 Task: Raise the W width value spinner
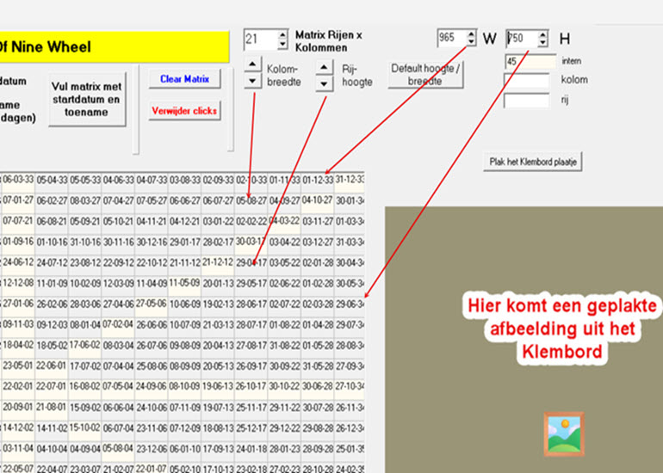tap(470, 34)
